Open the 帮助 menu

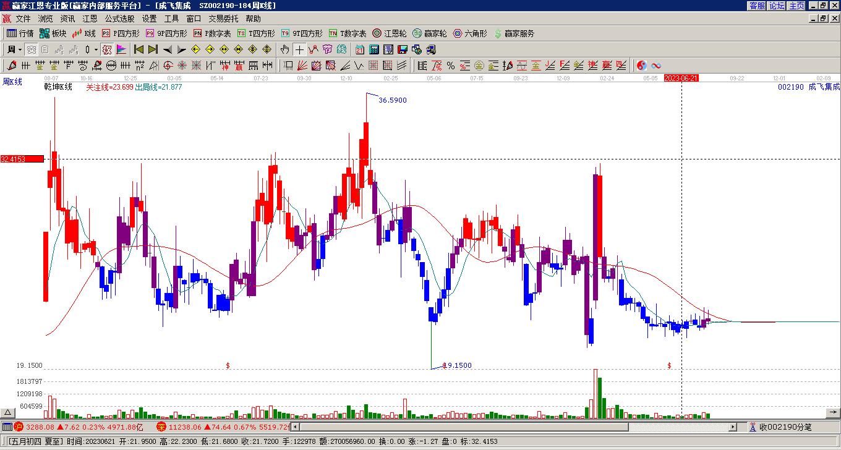pos(253,19)
